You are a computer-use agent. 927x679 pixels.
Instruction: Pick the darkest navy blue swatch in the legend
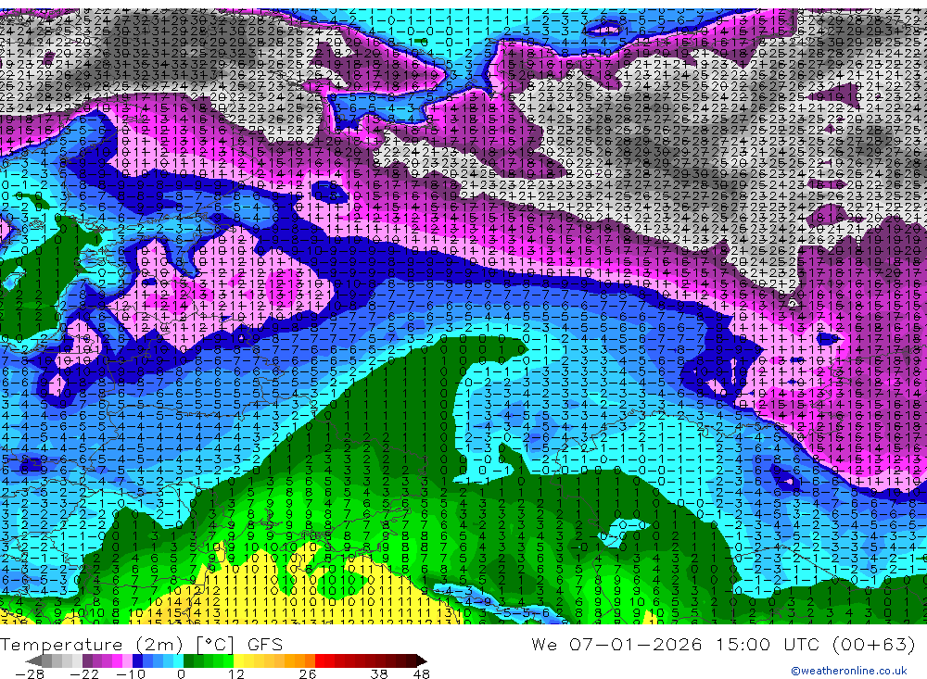(x=138, y=661)
